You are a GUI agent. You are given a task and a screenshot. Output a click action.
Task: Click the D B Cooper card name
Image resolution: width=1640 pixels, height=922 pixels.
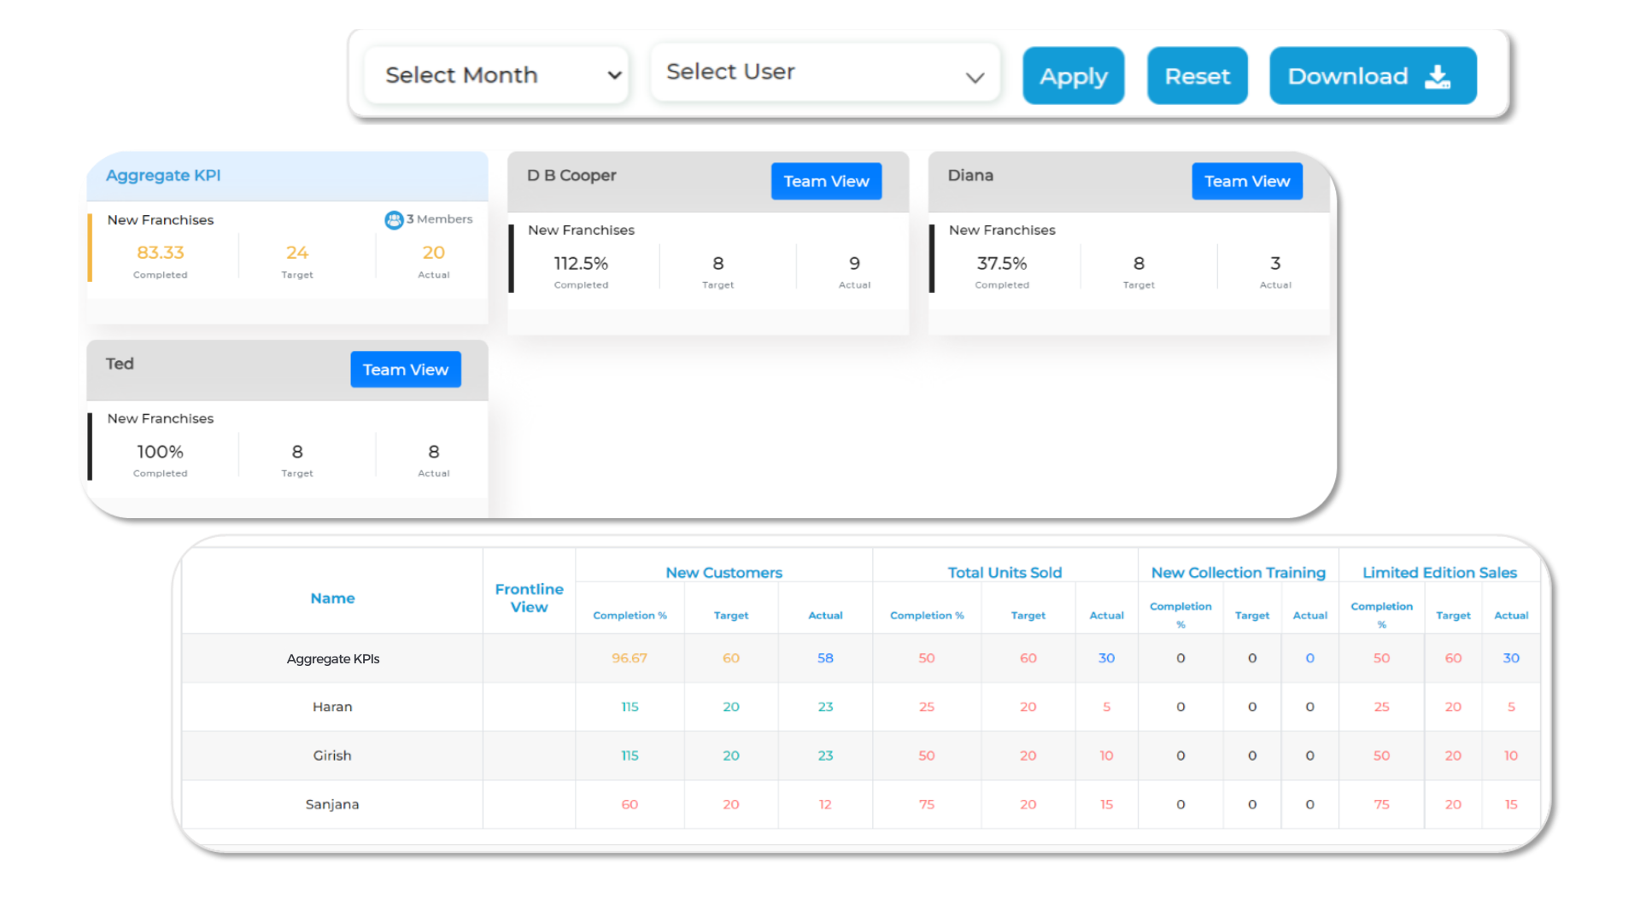point(571,175)
